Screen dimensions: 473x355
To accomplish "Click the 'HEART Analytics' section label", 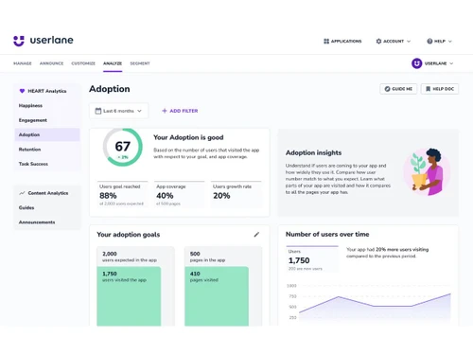I will click(x=47, y=91).
